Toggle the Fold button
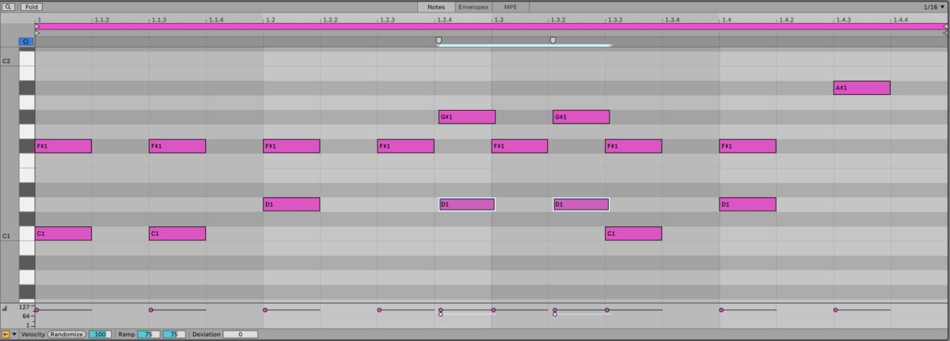The height and width of the screenshot is (341, 950). tap(31, 6)
